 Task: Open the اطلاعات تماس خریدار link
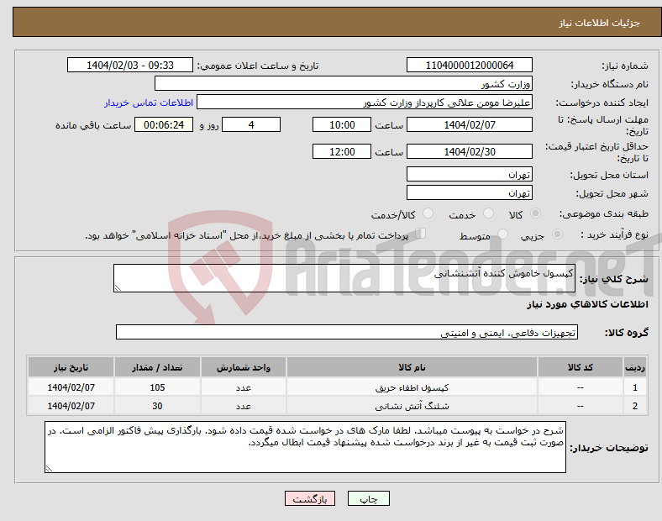pos(149,103)
